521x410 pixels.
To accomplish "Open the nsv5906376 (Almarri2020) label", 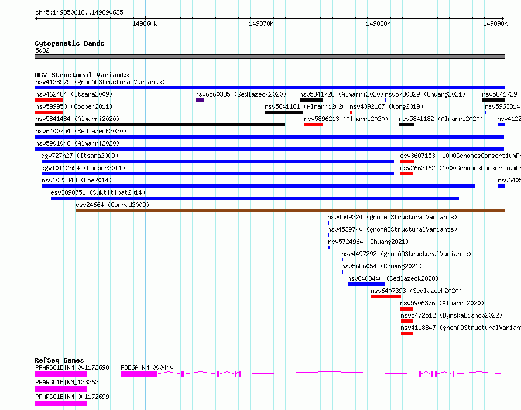I will [442, 303].
